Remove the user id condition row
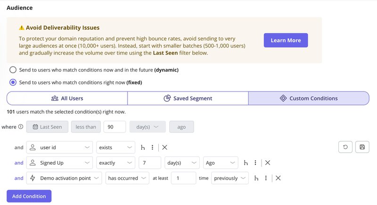This screenshot has width=377, height=205. point(165,147)
